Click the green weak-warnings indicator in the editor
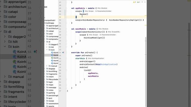This screenshot has width=191, height=107. [138, 2]
